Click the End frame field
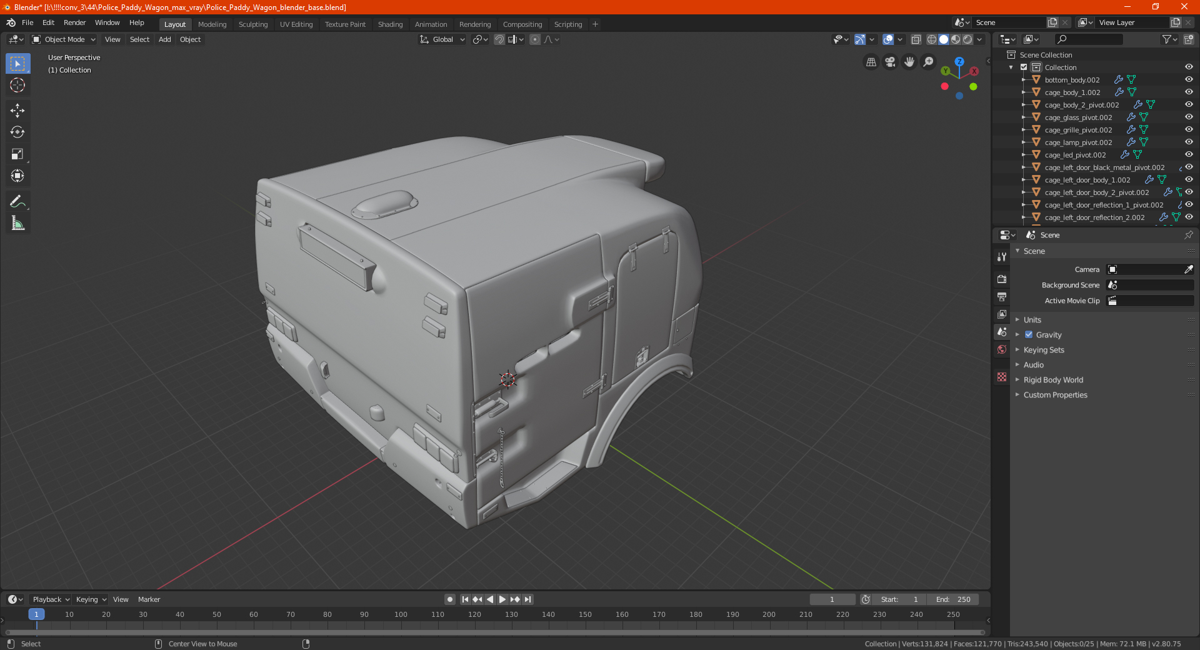The width and height of the screenshot is (1200, 650). (953, 599)
